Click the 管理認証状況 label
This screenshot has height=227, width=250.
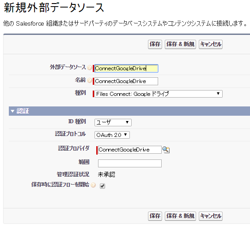[x=73, y=174]
